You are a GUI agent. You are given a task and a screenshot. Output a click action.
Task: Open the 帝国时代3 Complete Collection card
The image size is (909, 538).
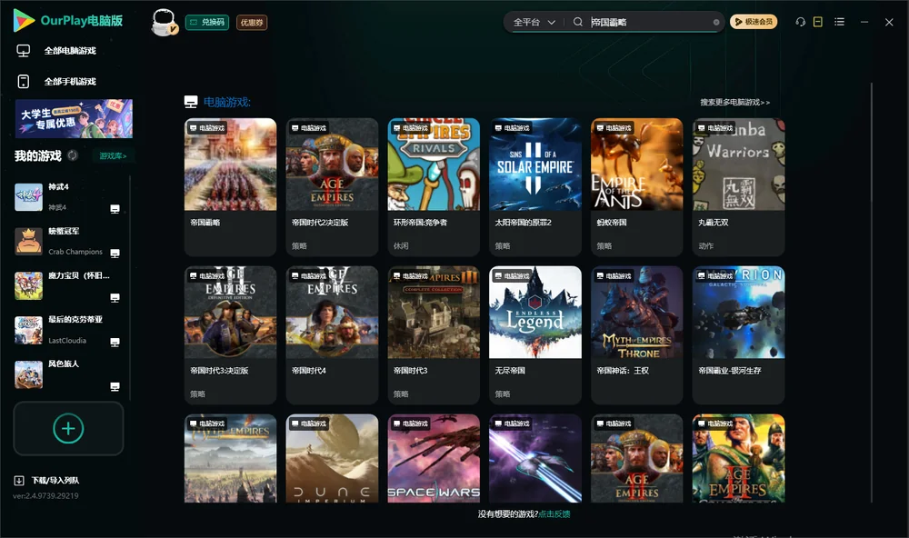(434, 334)
